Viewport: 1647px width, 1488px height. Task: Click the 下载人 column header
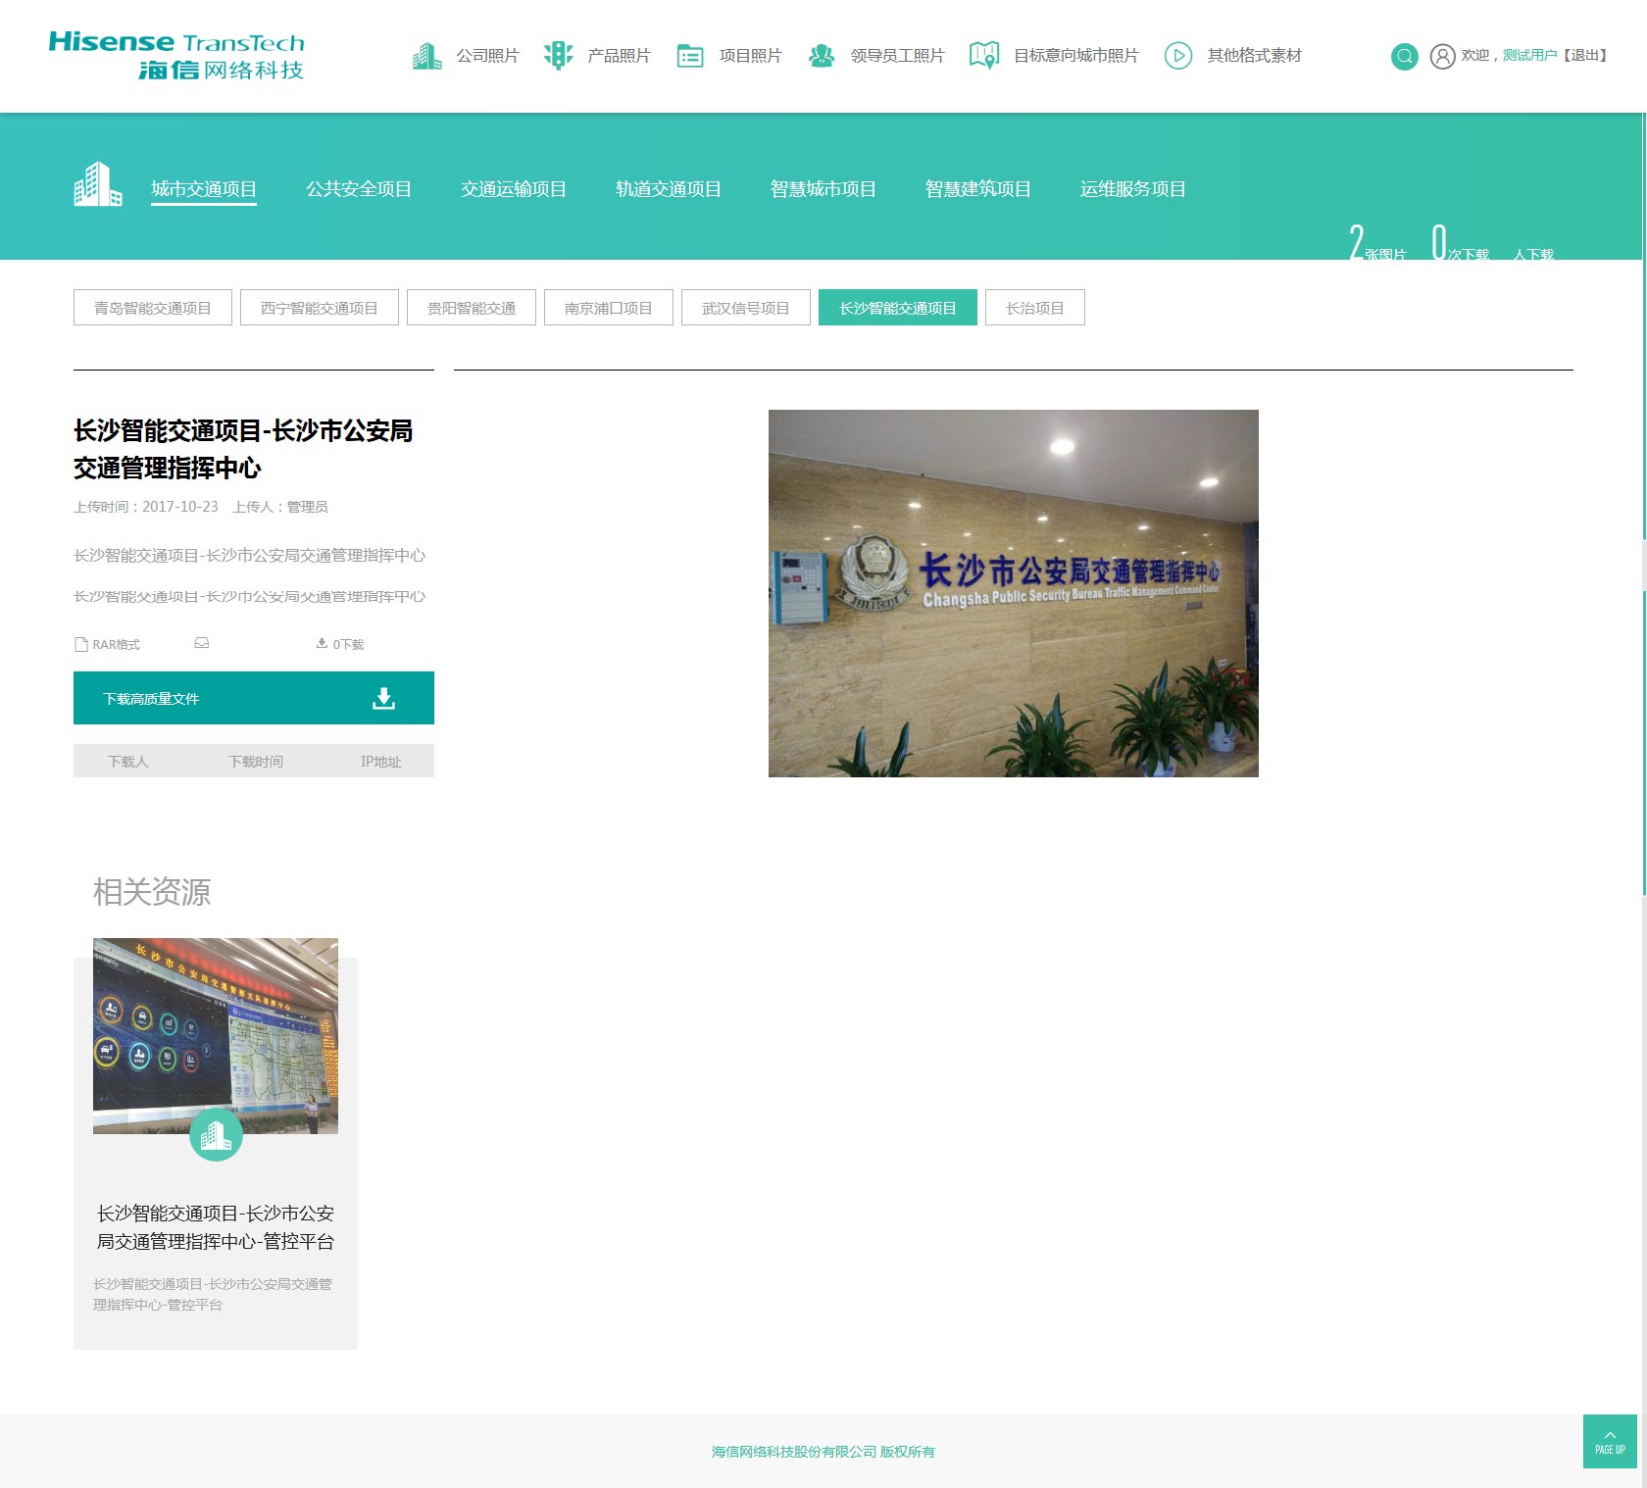pyautogui.click(x=128, y=762)
